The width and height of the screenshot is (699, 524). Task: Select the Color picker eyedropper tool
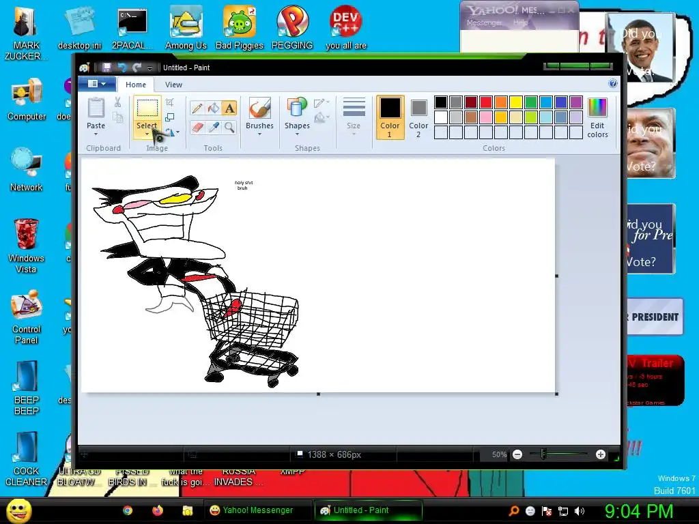click(213, 128)
